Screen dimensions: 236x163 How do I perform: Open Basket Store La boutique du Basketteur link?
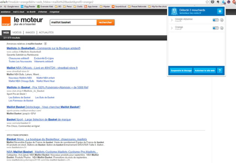click(47, 139)
